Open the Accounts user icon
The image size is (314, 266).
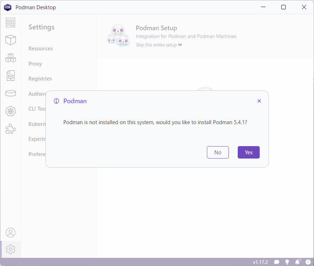click(11, 233)
